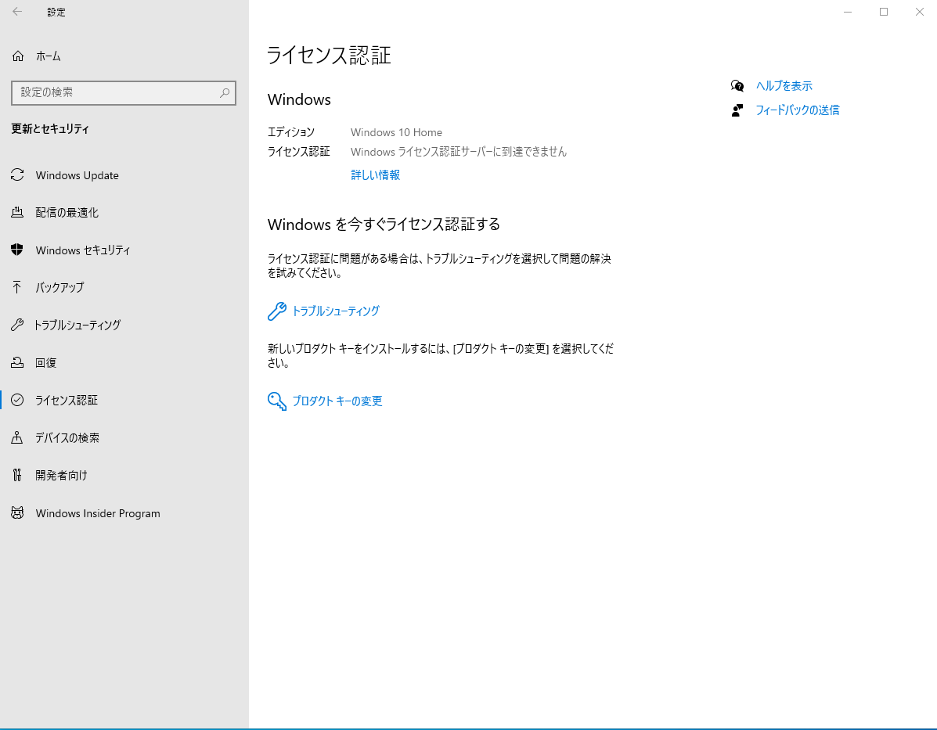Click the 開発者向け tools icon

[17, 475]
